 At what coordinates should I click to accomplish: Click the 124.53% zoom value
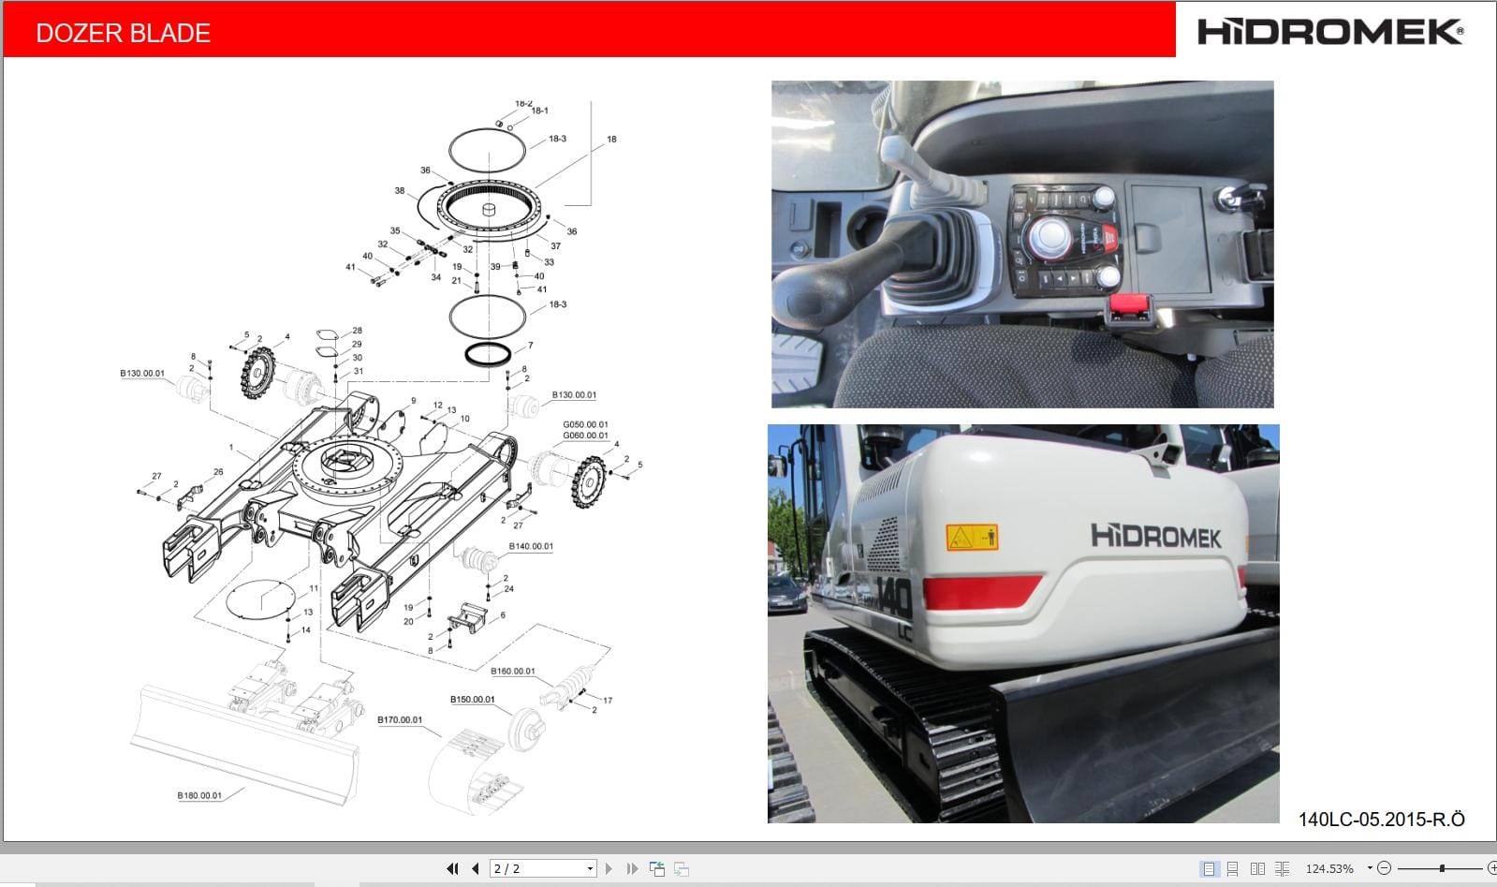[1329, 868]
